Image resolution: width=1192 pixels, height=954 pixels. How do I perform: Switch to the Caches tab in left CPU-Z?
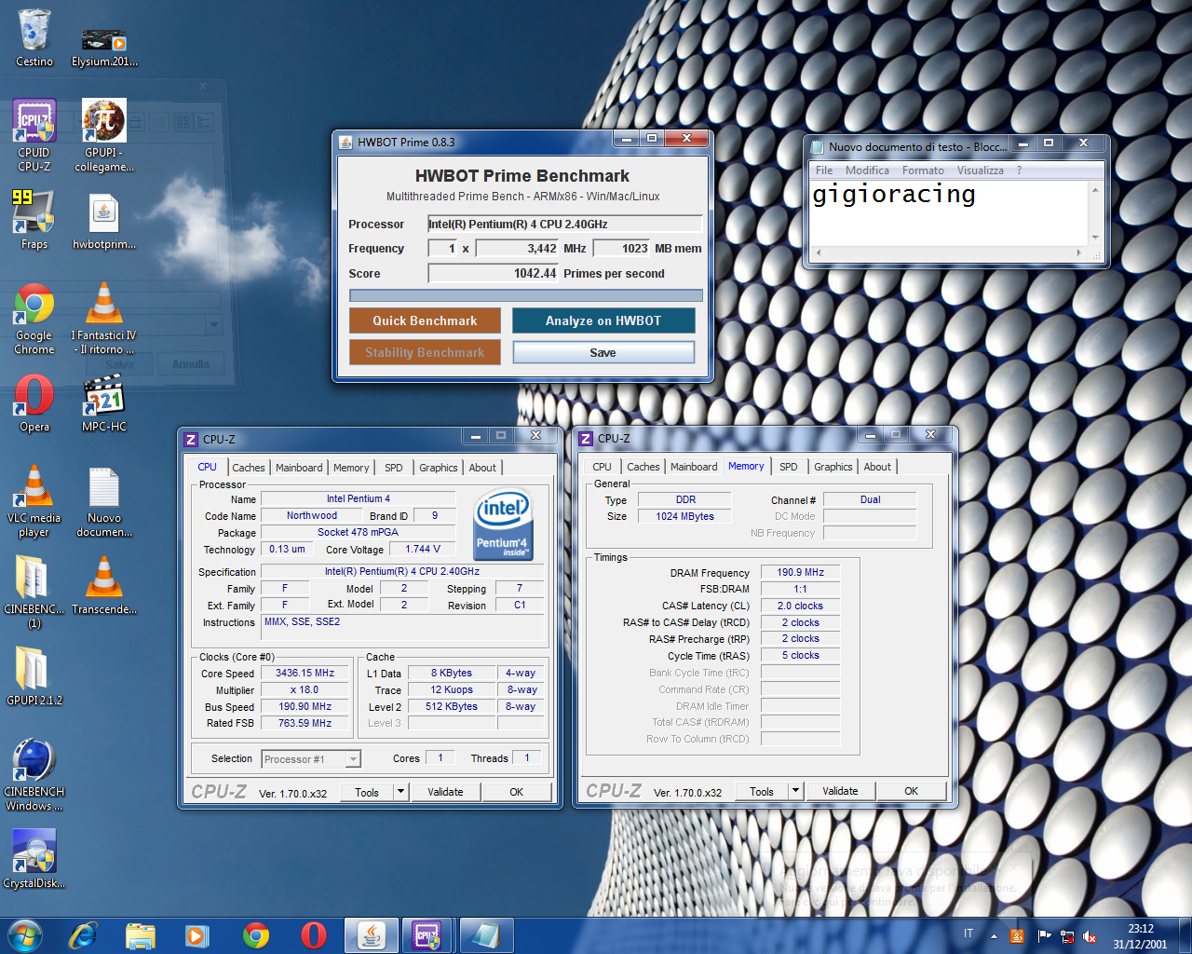click(x=249, y=468)
